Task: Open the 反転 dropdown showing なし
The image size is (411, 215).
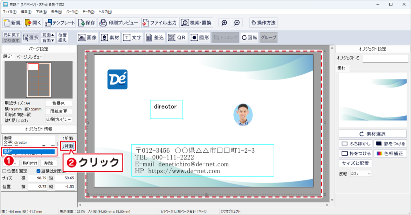Action: [x=361, y=174]
